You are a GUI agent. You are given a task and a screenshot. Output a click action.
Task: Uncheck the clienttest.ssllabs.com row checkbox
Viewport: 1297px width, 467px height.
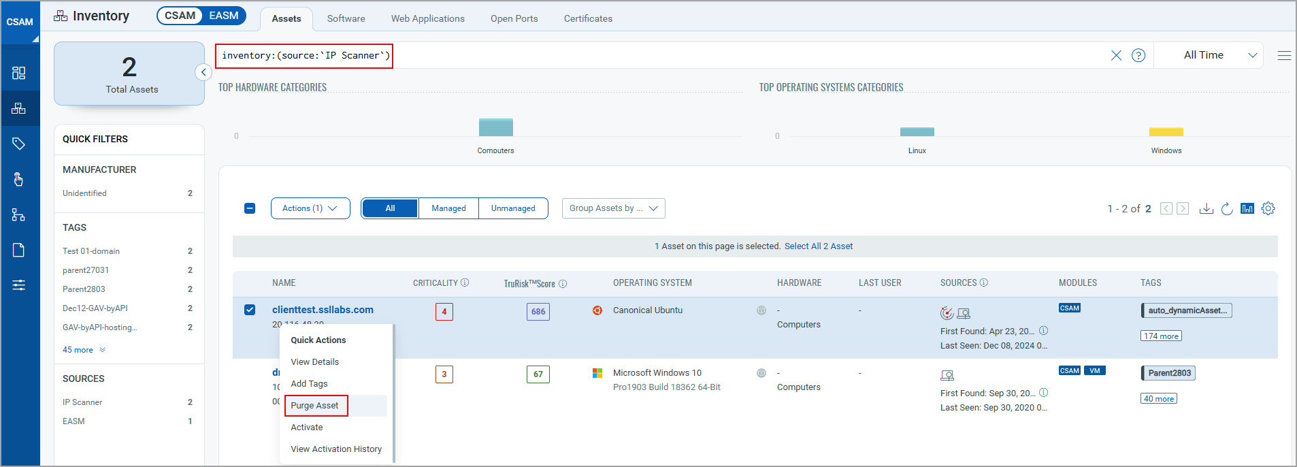pyautogui.click(x=250, y=310)
